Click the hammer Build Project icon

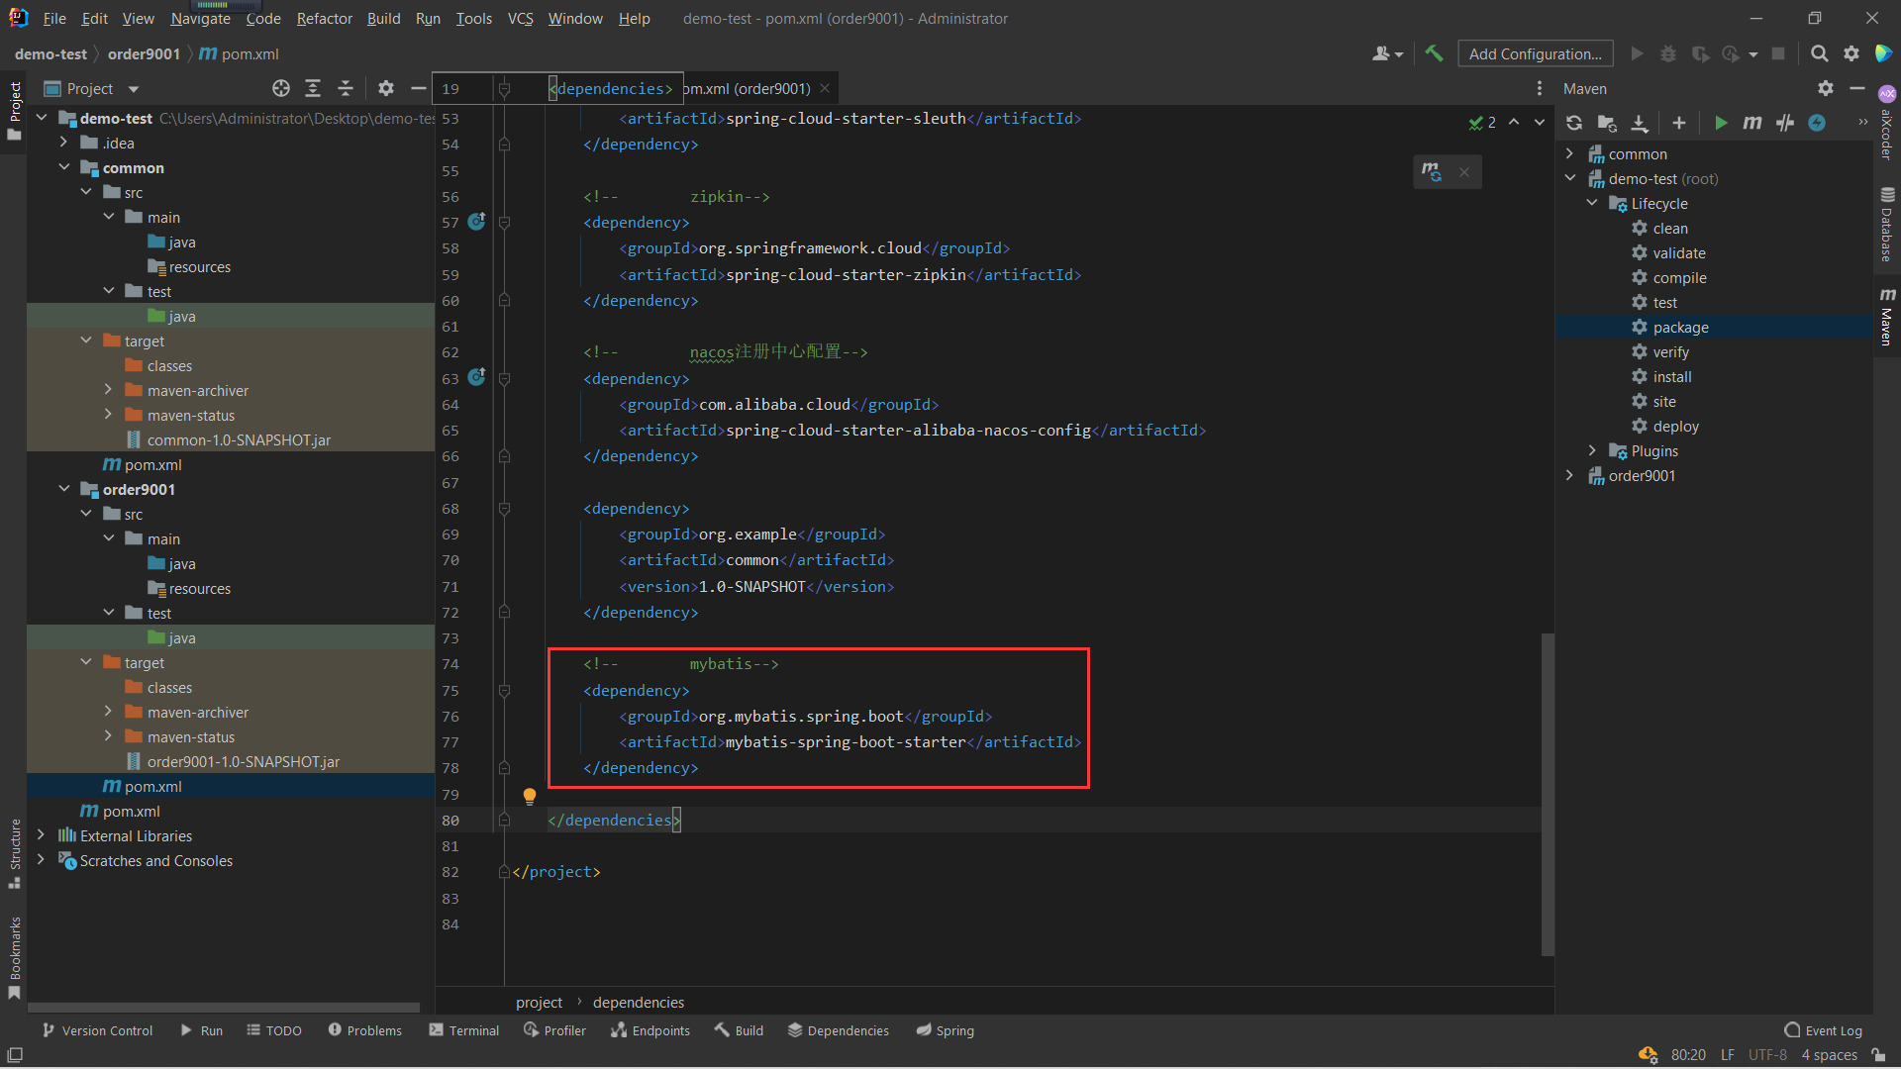1434,53
